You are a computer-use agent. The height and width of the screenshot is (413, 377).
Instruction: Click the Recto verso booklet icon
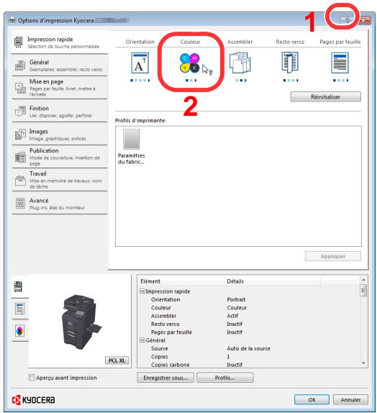(x=290, y=63)
